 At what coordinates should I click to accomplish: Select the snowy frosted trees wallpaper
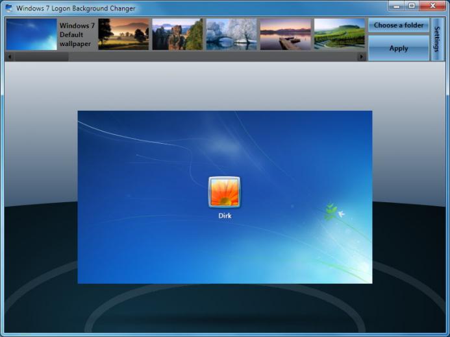(231, 34)
